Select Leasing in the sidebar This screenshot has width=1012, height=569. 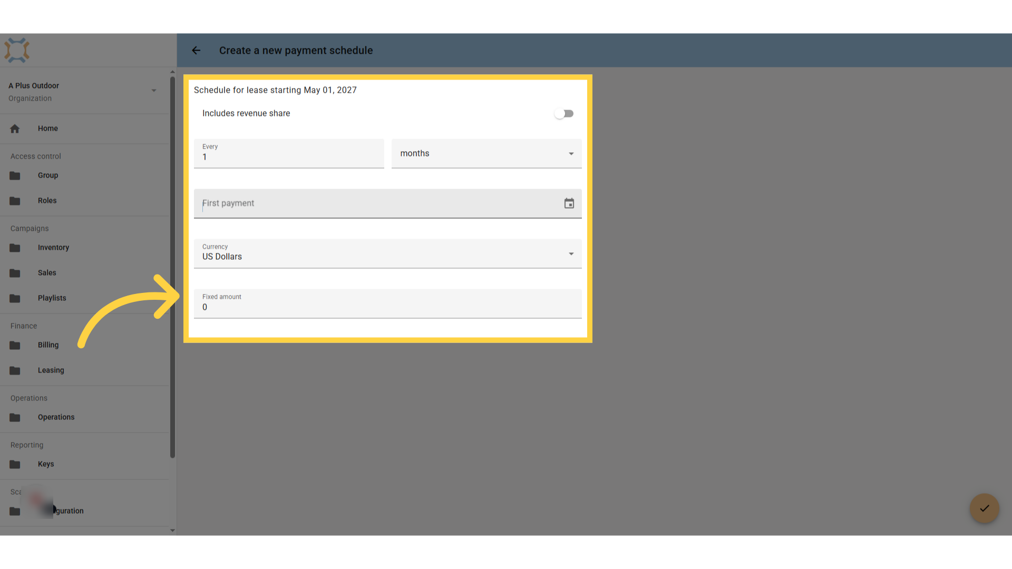click(x=84, y=370)
